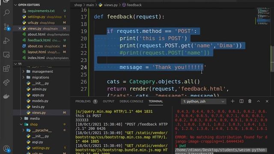Image resolution: width=274 pixels, height=154 pixels.
Task: Click 'main' in the breadcrumb path
Action: [x=90, y=5]
